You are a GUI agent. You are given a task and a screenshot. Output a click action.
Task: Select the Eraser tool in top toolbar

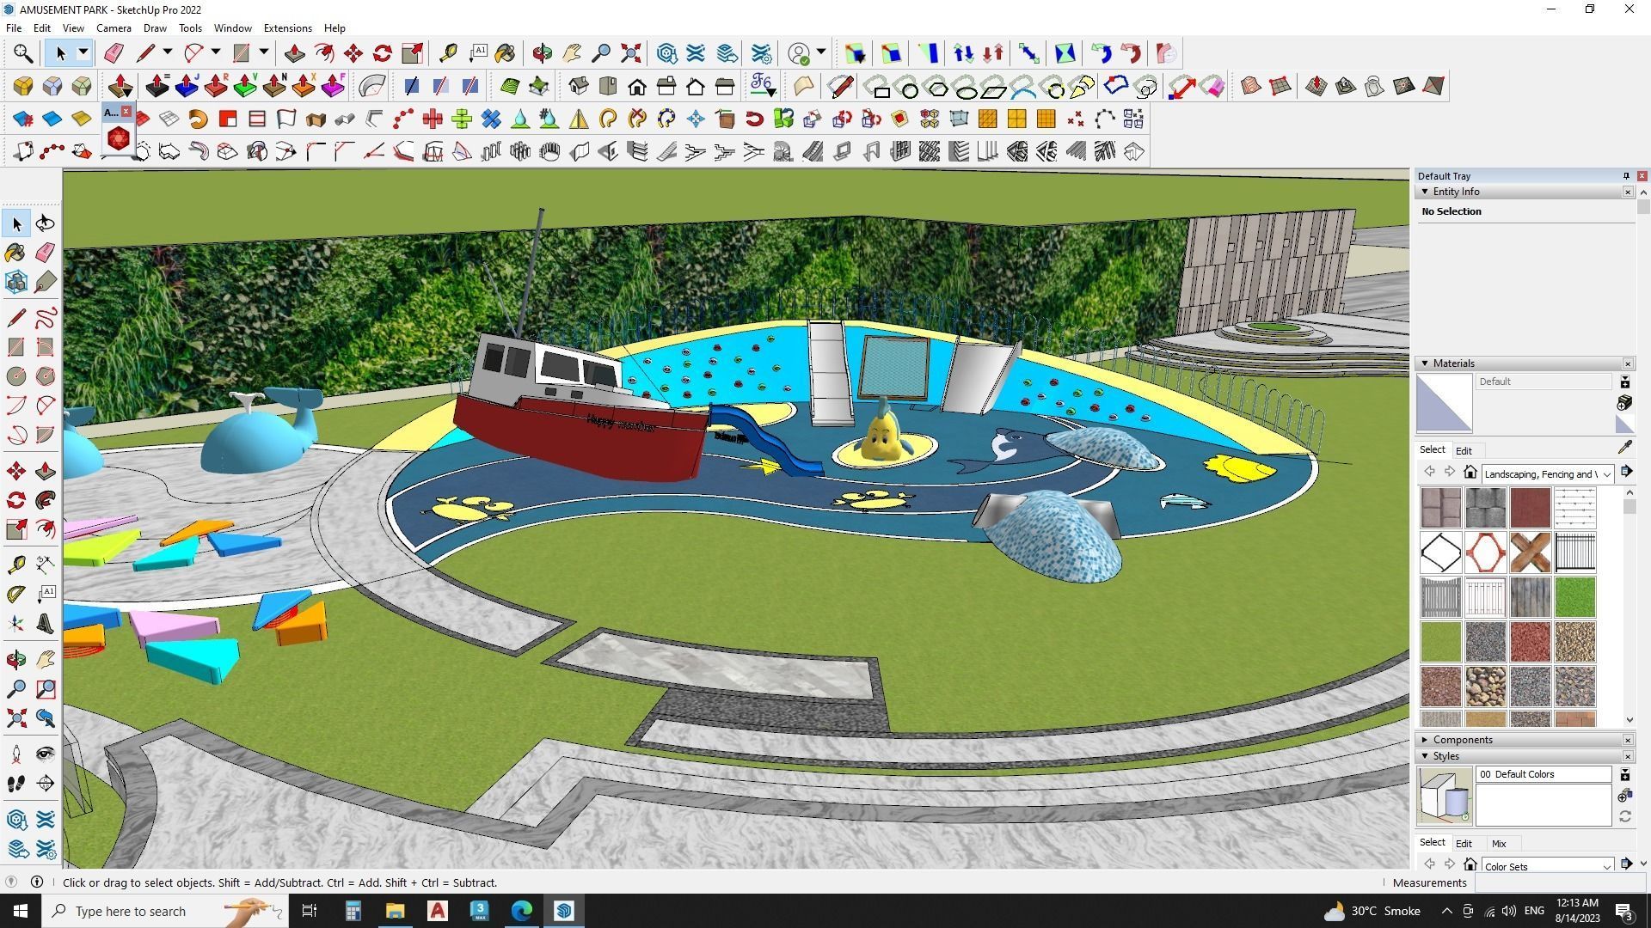114,53
